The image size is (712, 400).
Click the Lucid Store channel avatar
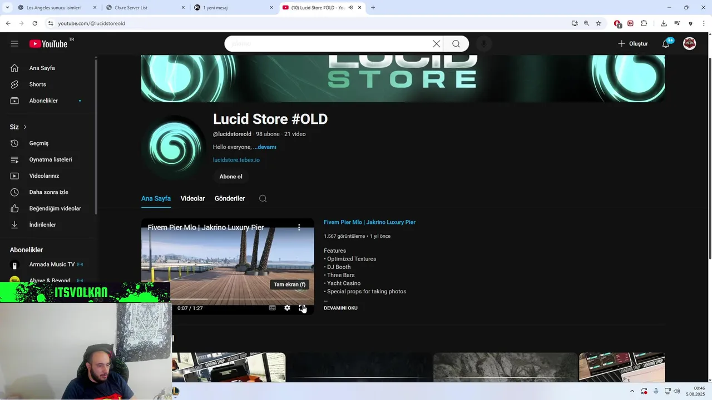point(174,147)
